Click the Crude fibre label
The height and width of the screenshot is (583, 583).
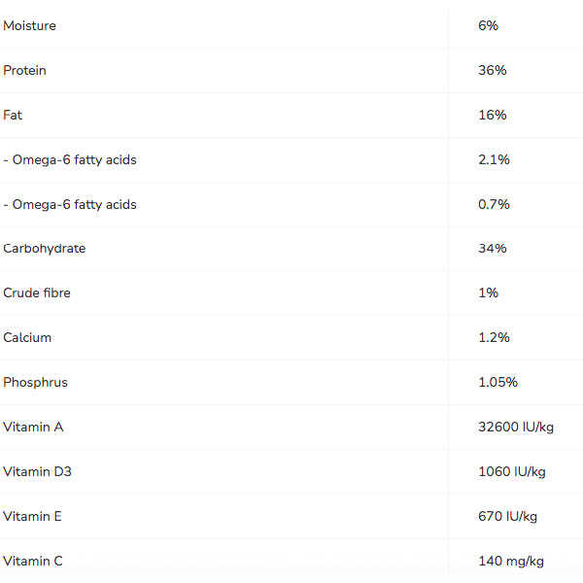[x=37, y=293]
